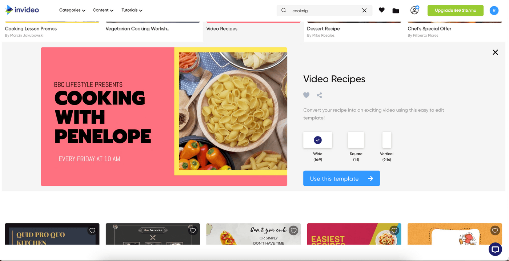Click author By Mike Rosales
Screen dimensions: 509x261
(321, 36)
